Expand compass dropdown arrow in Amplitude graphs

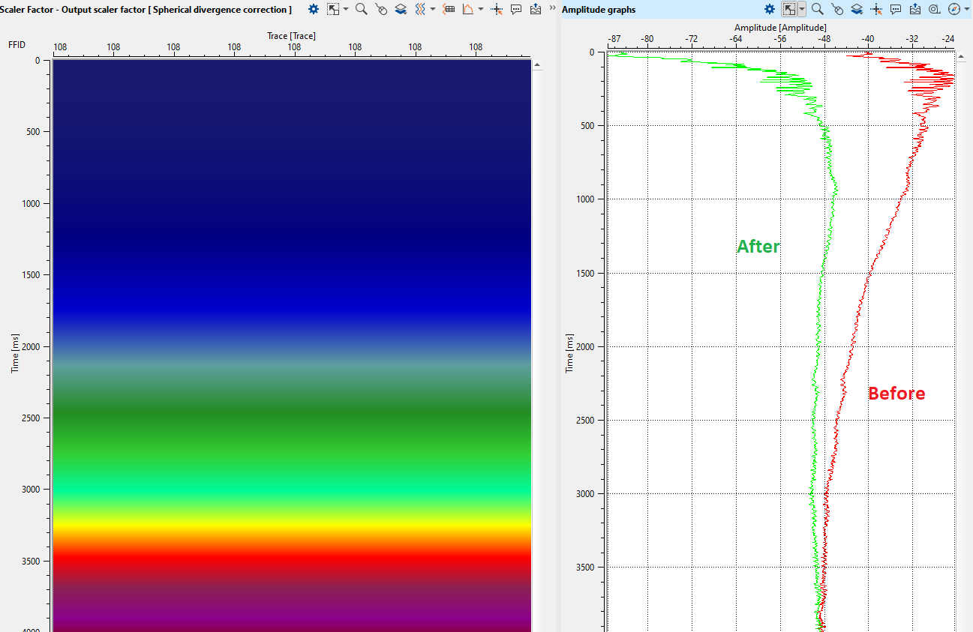966,9
